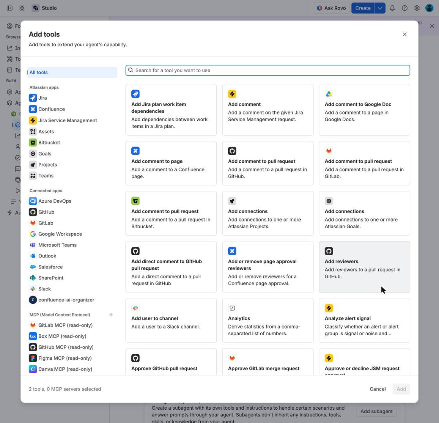Image resolution: width=439 pixels, height=423 pixels.
Task: Open the user profile avatar
Action: 429,8
